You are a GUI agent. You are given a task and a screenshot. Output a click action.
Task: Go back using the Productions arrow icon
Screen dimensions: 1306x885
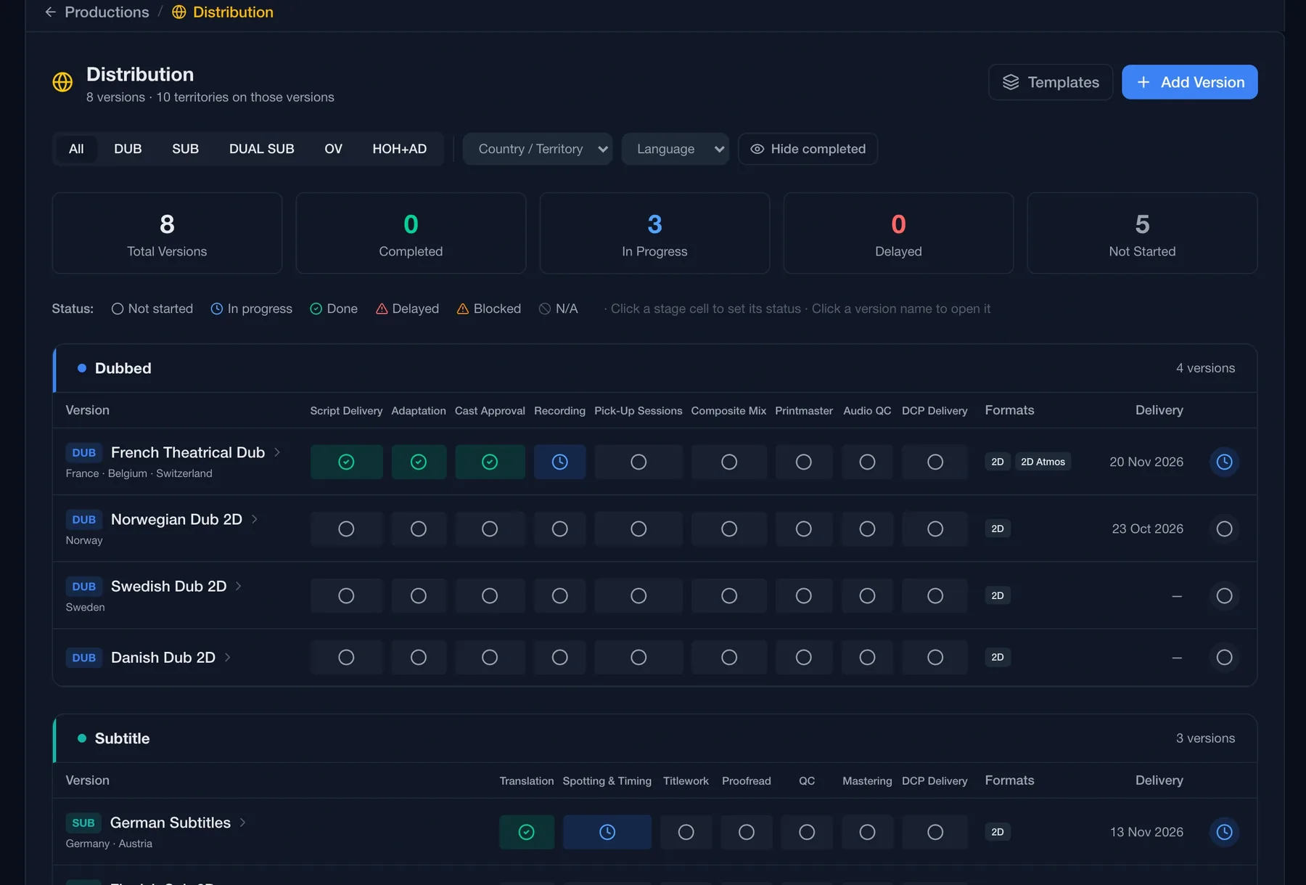coord(50,12)
